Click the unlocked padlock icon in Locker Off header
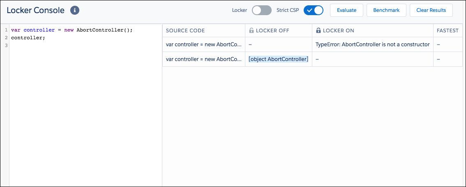Image resolution: width=466 pixels, height=187 pixels. click(x=251, y=30)
